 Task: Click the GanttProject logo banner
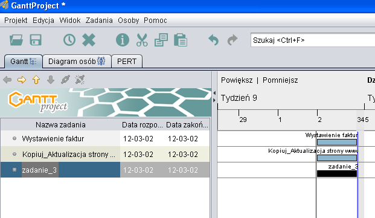pyautogui.click(x=106, y=102)
